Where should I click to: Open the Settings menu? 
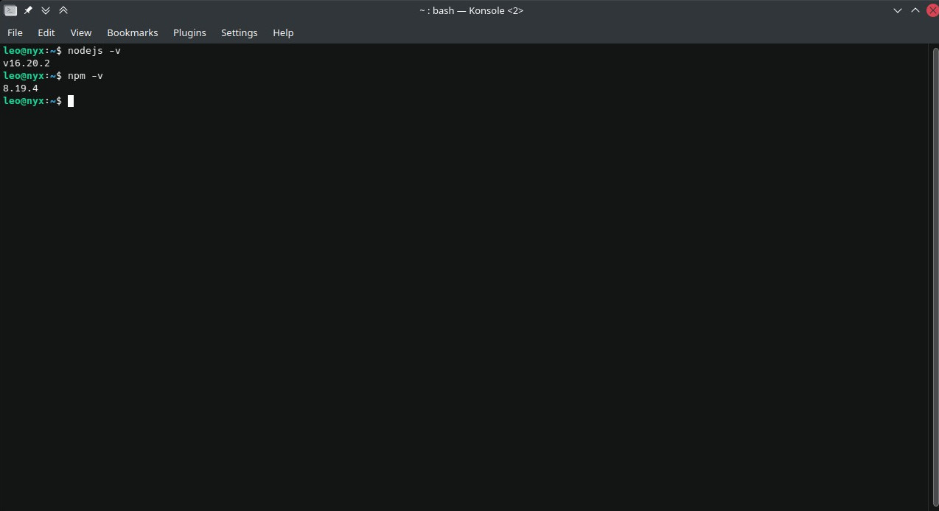click(240, 32)
